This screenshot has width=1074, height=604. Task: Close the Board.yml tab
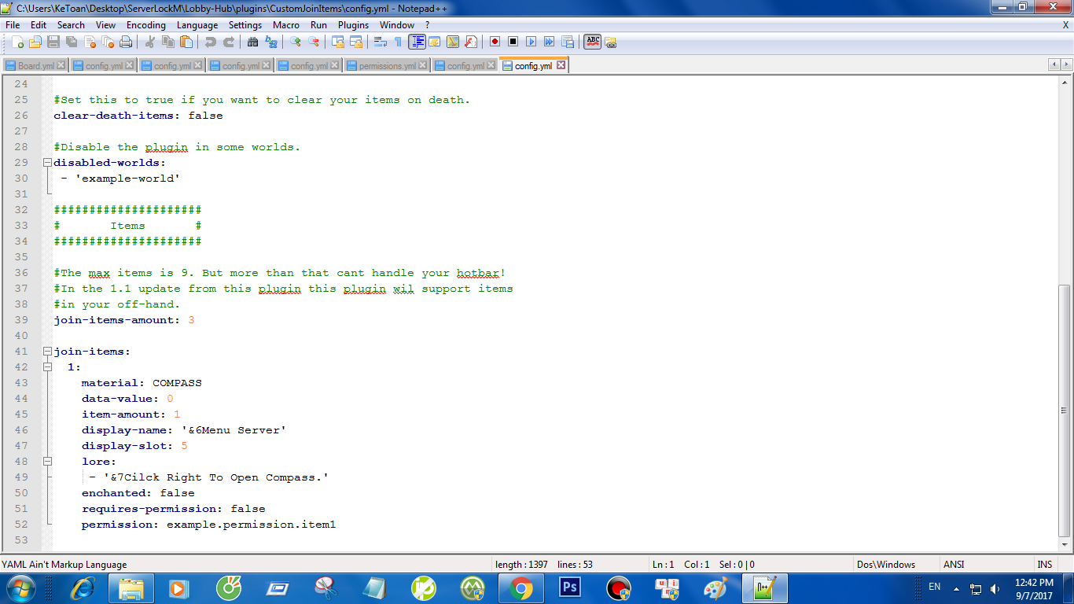[x=62, y=66]
